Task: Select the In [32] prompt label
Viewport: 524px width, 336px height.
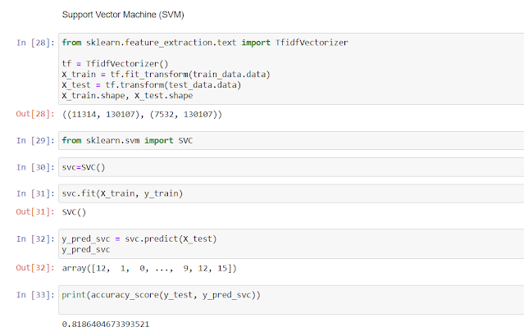Action: click(x=33, y=239)
